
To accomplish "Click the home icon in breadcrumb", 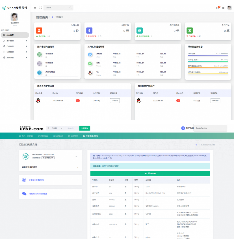I will 52,17.
